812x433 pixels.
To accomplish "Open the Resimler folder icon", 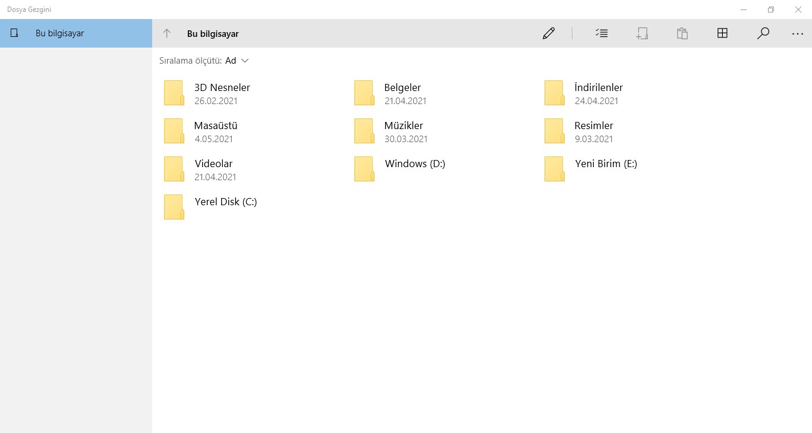I will pyautogui.click(x=555, y=131).
